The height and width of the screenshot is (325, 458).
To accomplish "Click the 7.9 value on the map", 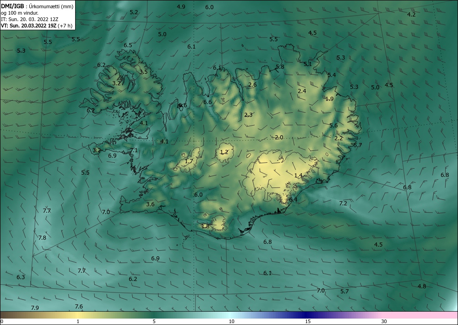I will pos(35,308).
